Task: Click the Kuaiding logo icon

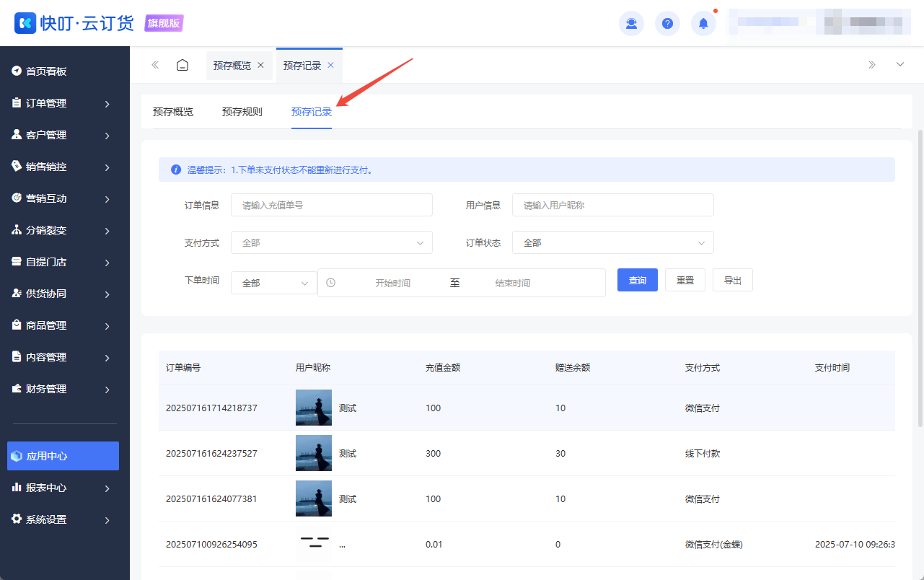Action: [25, 23]
